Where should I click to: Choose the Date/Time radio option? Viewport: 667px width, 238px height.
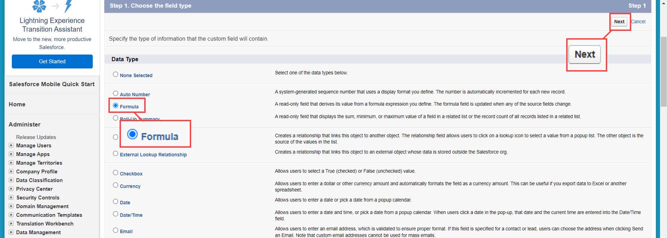[x=115, y=214]
